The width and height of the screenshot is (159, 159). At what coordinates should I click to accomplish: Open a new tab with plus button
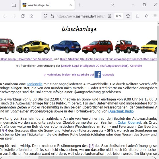(80, 5)
